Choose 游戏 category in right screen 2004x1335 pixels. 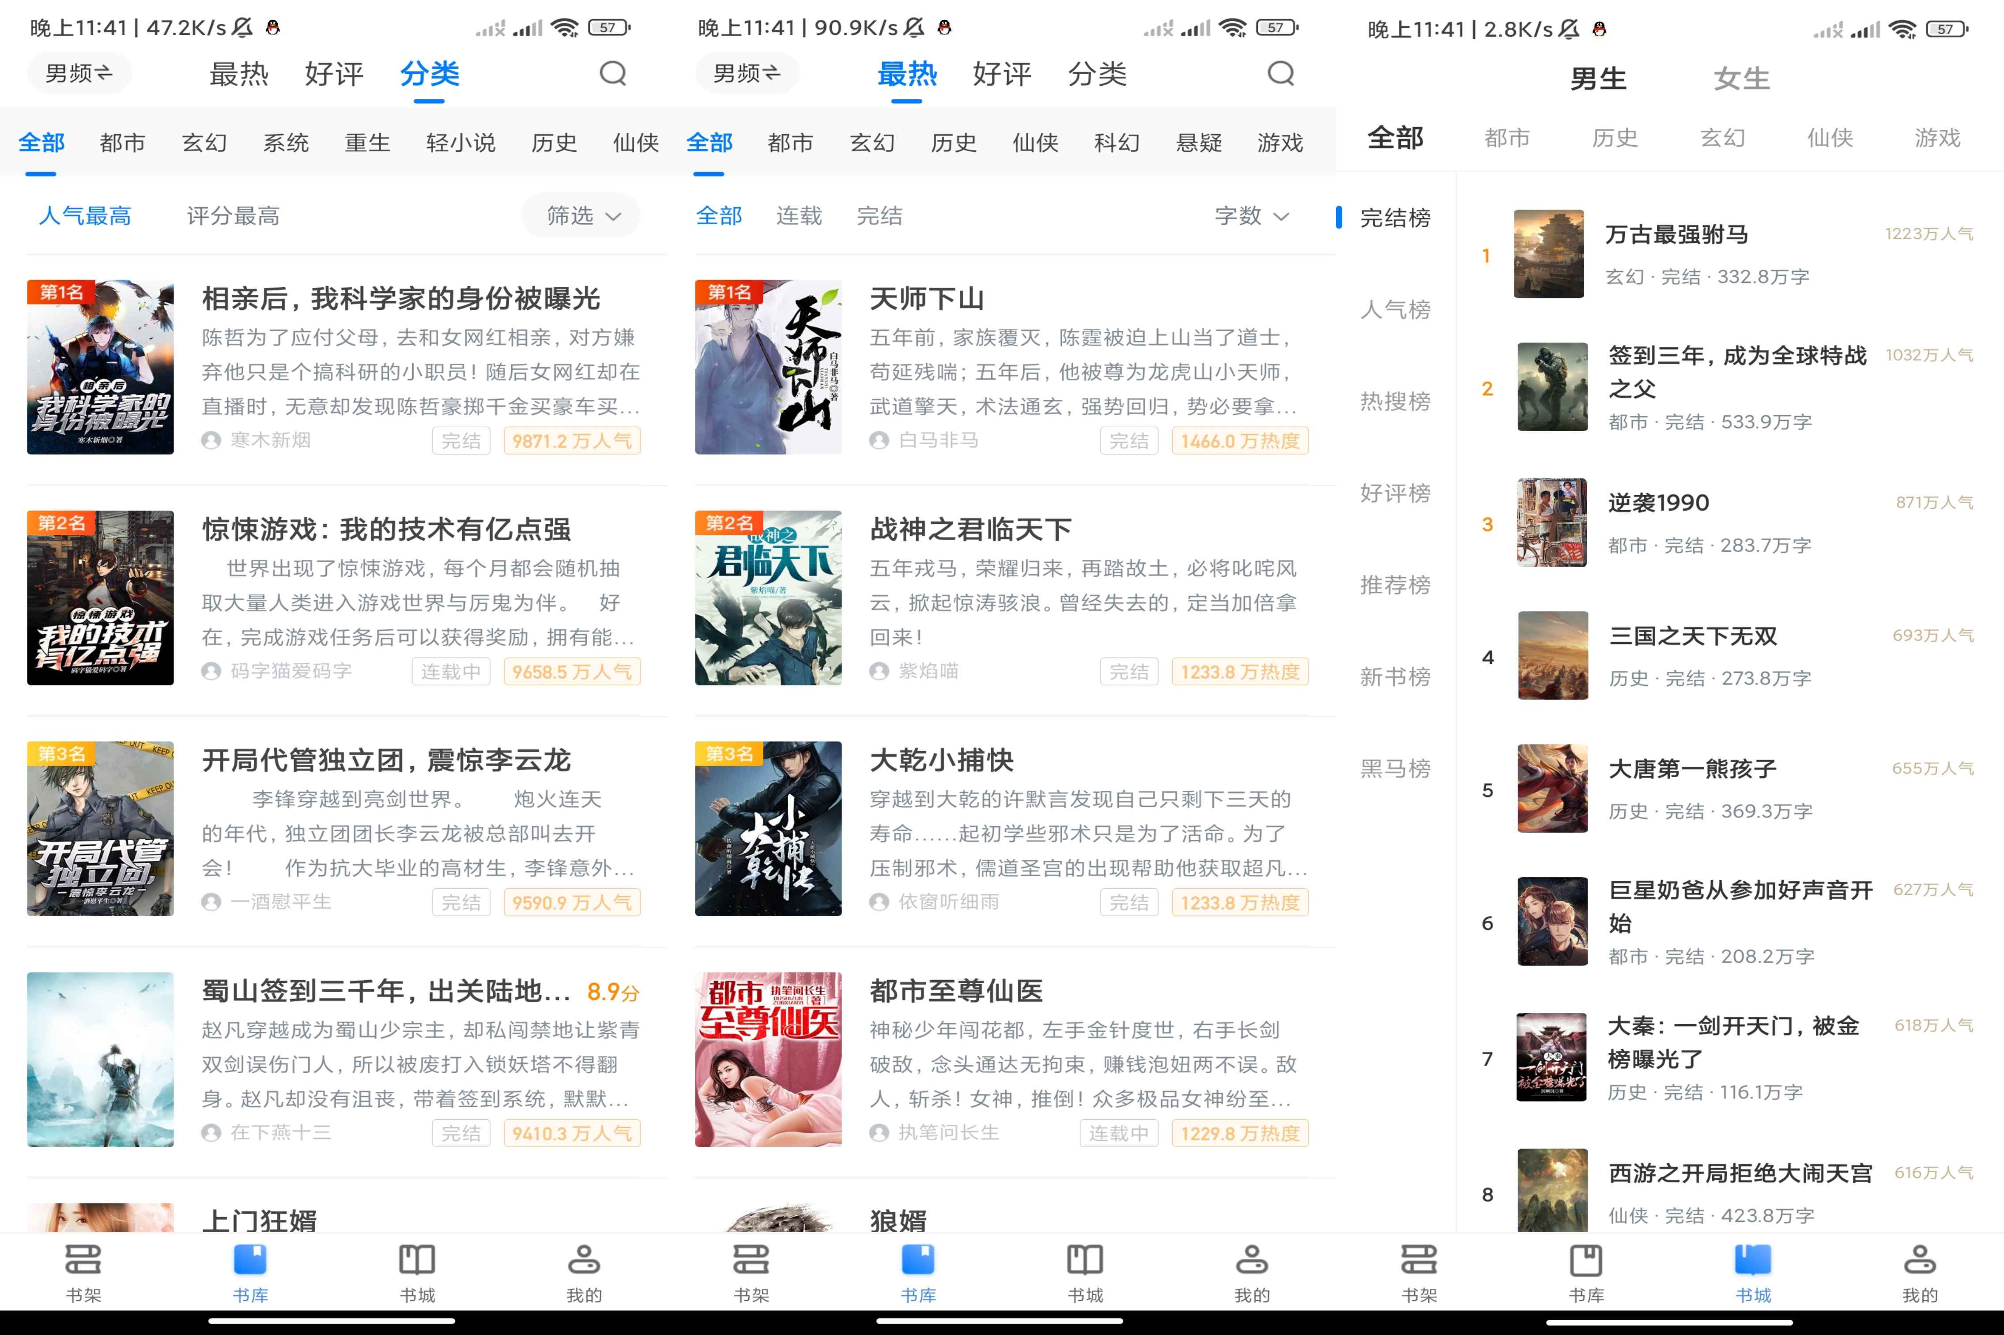point(1938,137)
